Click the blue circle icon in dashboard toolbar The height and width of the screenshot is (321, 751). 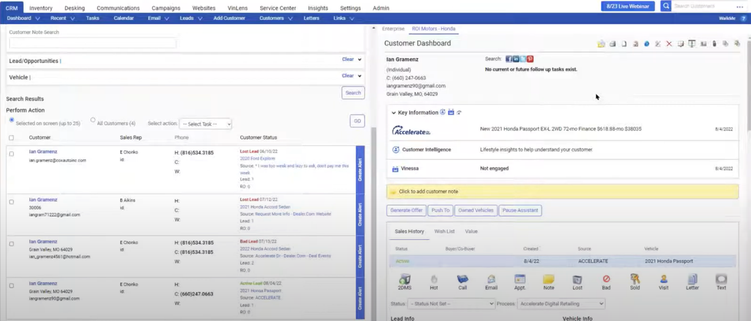coord(646,44)
